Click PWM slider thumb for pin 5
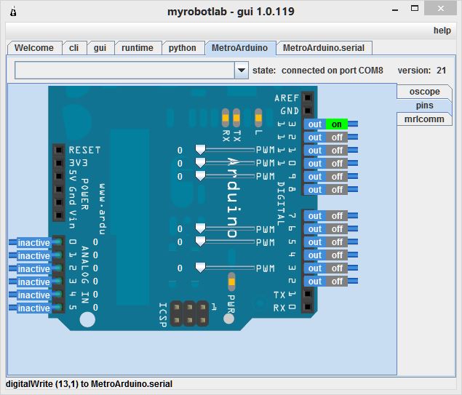The image size is (462, 395). tap(200, 242)
